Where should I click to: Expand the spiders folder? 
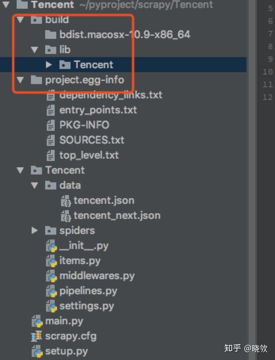pyautogui.click(x=35, y=230)
